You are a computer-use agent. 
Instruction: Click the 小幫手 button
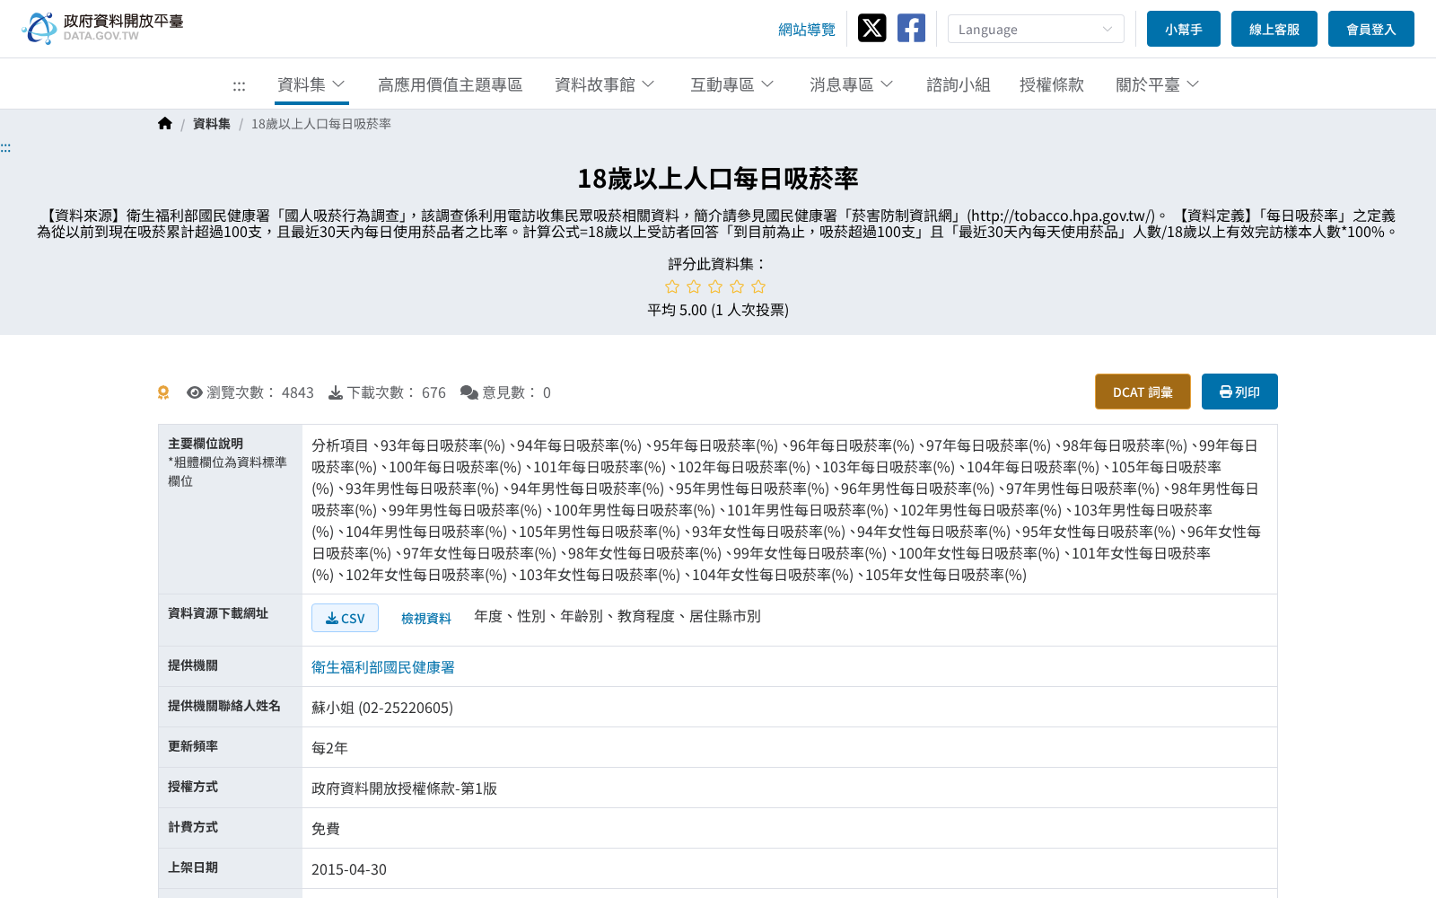[1184, 29]
